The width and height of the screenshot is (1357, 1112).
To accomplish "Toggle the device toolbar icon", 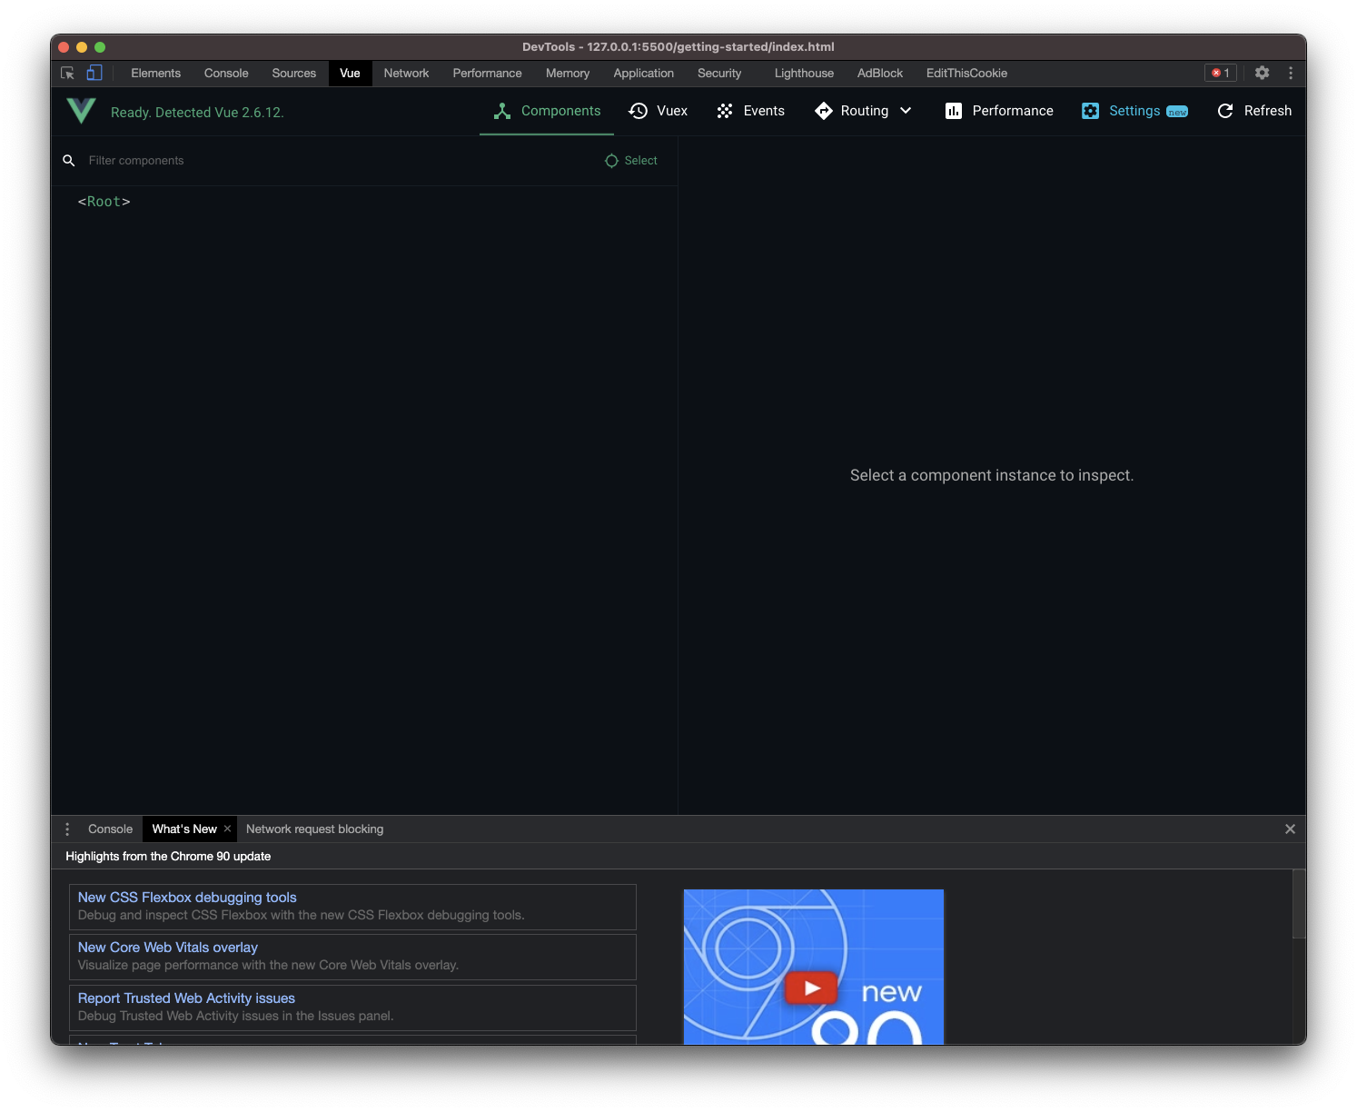I will [x=94, y=74].
